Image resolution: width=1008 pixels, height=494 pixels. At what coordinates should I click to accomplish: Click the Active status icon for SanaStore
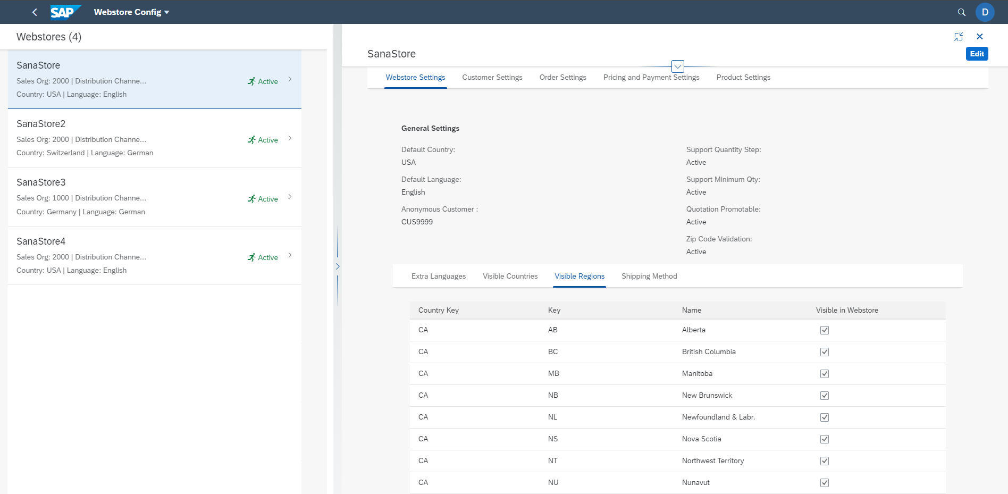pos(251,81)
